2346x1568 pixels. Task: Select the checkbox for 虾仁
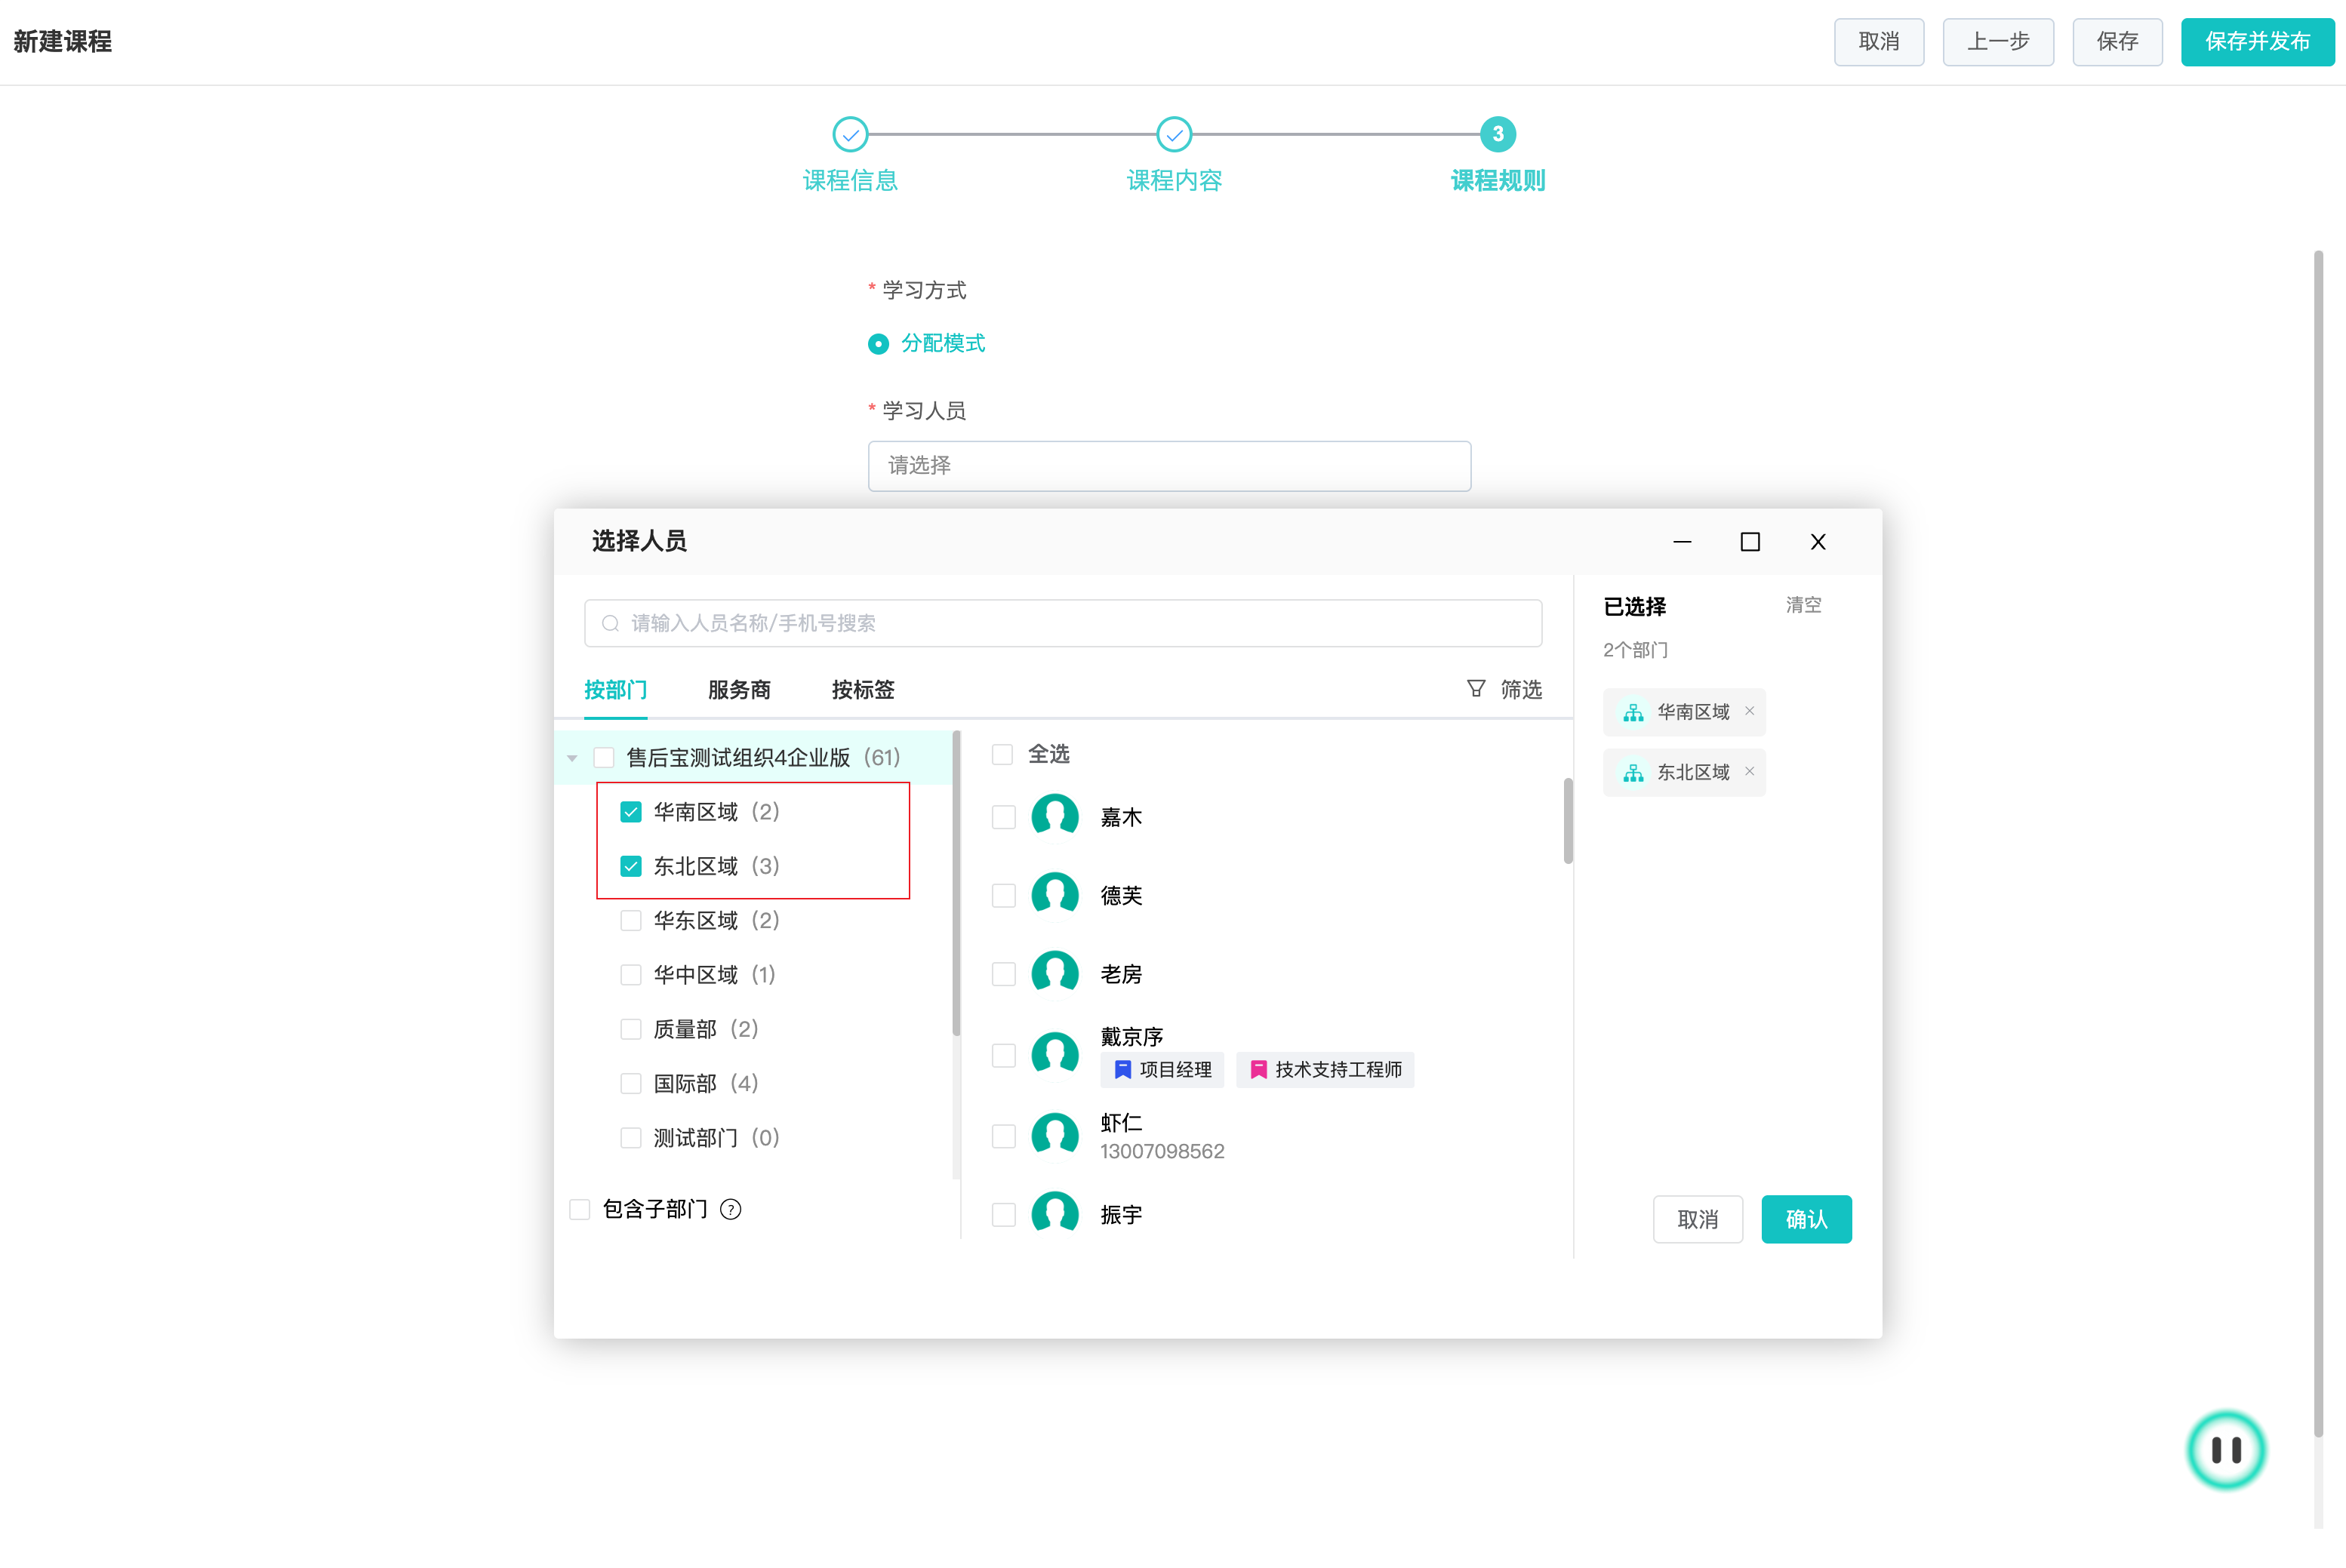(1003, 1136)
